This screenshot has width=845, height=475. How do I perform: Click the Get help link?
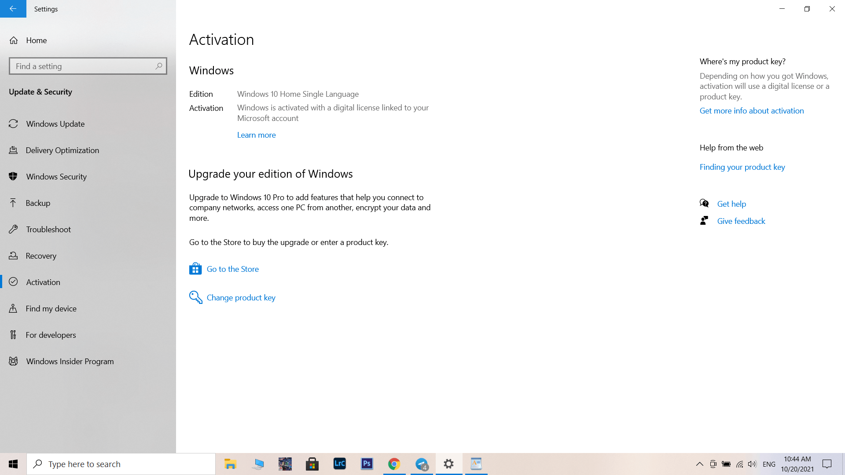[731, 204]
